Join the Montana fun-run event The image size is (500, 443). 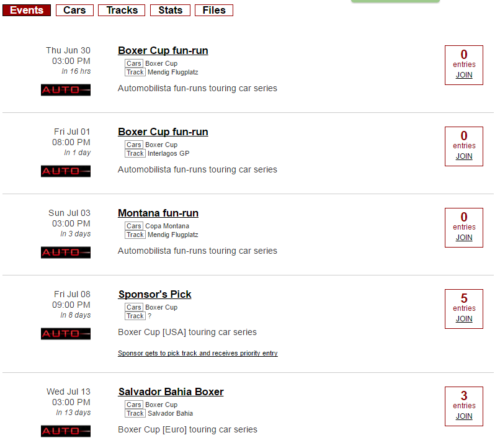coord(464,238)
